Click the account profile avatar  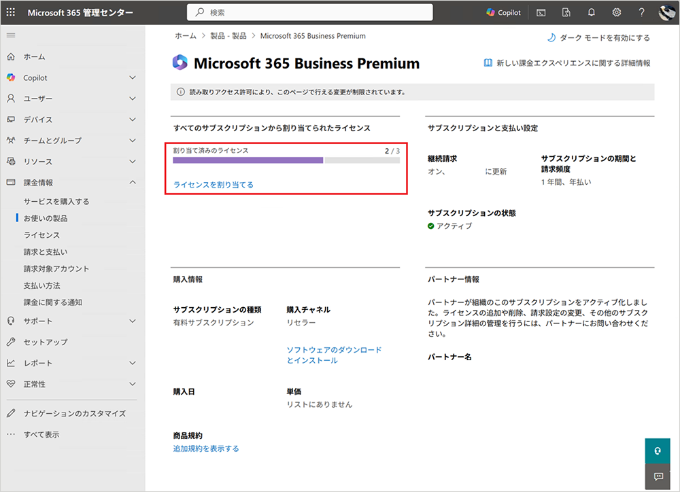tap(666, 12)
